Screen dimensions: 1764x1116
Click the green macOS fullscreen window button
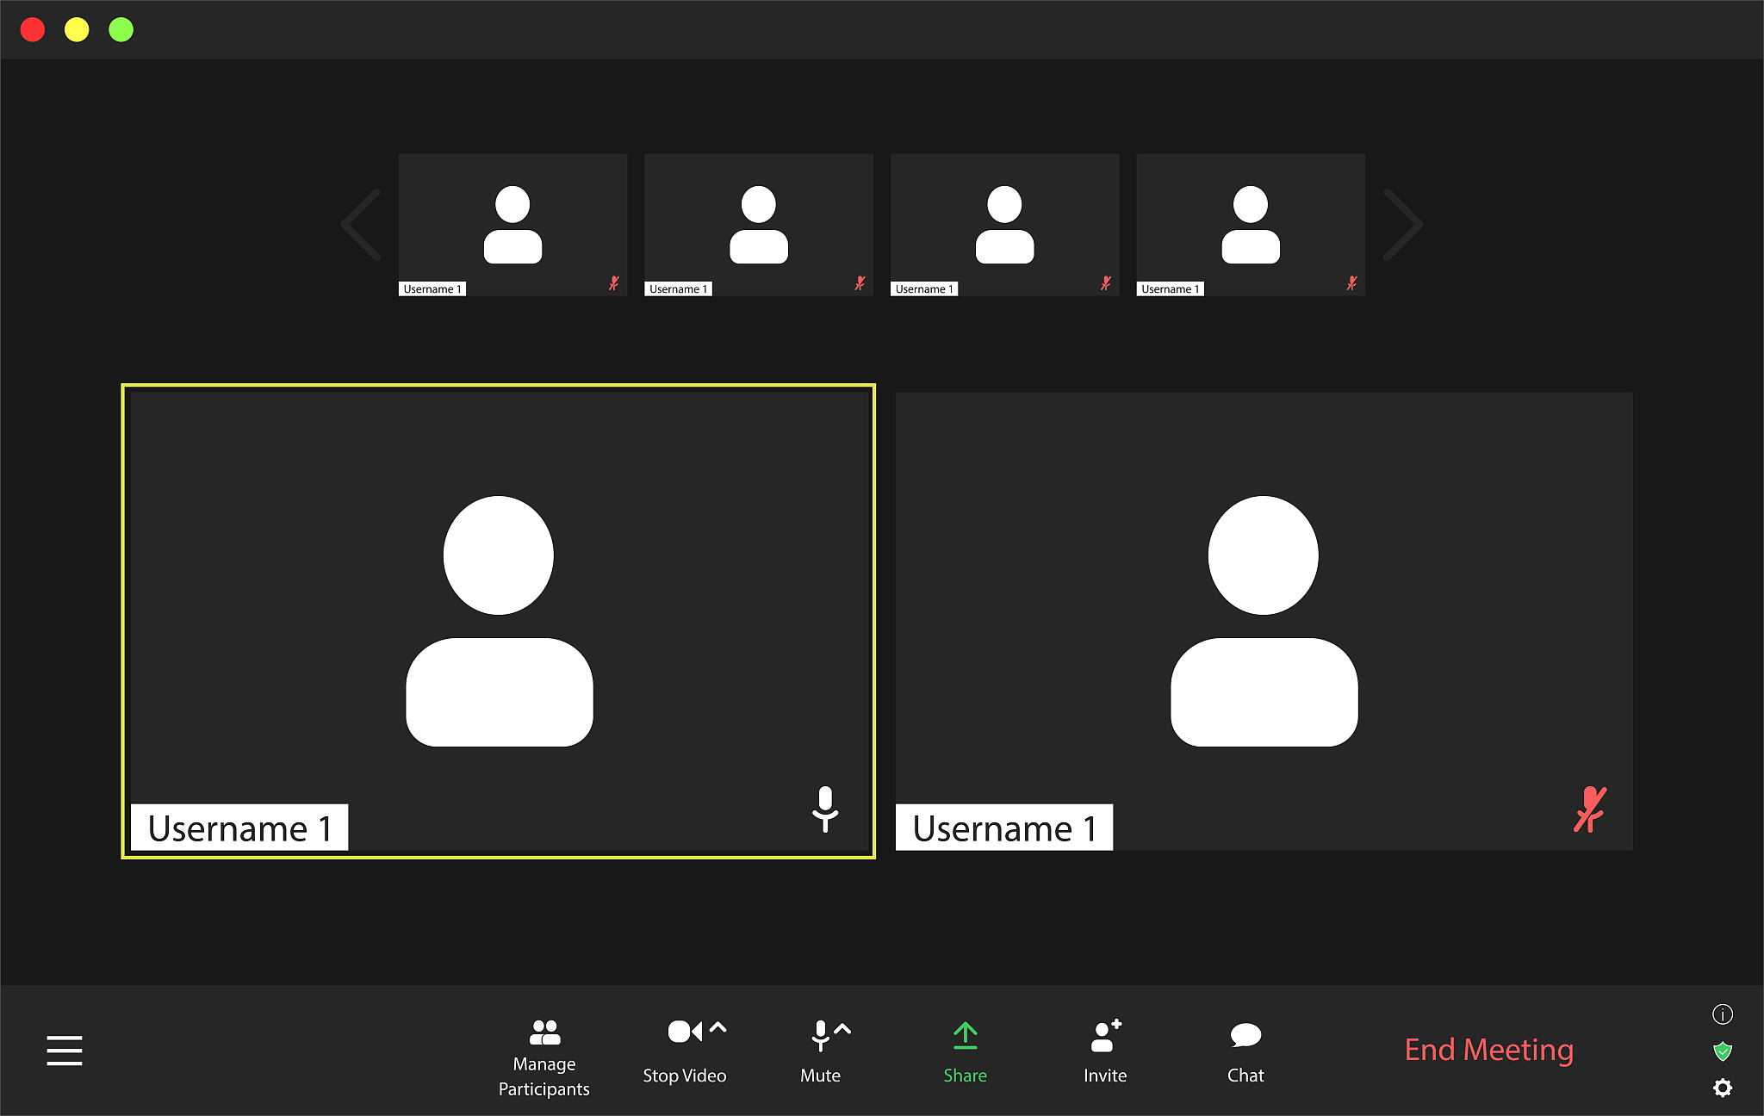tap(121, 30)
